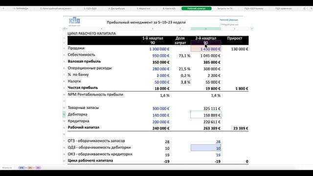Open the 1. ПИРАМИДА sheet tab
The width and height of the screenshot is (313, 176).
click(x=21, y=9)
